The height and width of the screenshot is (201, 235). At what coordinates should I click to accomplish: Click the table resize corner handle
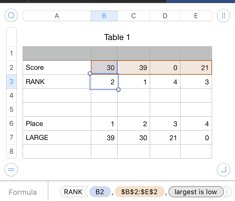(x=223, y=169)
